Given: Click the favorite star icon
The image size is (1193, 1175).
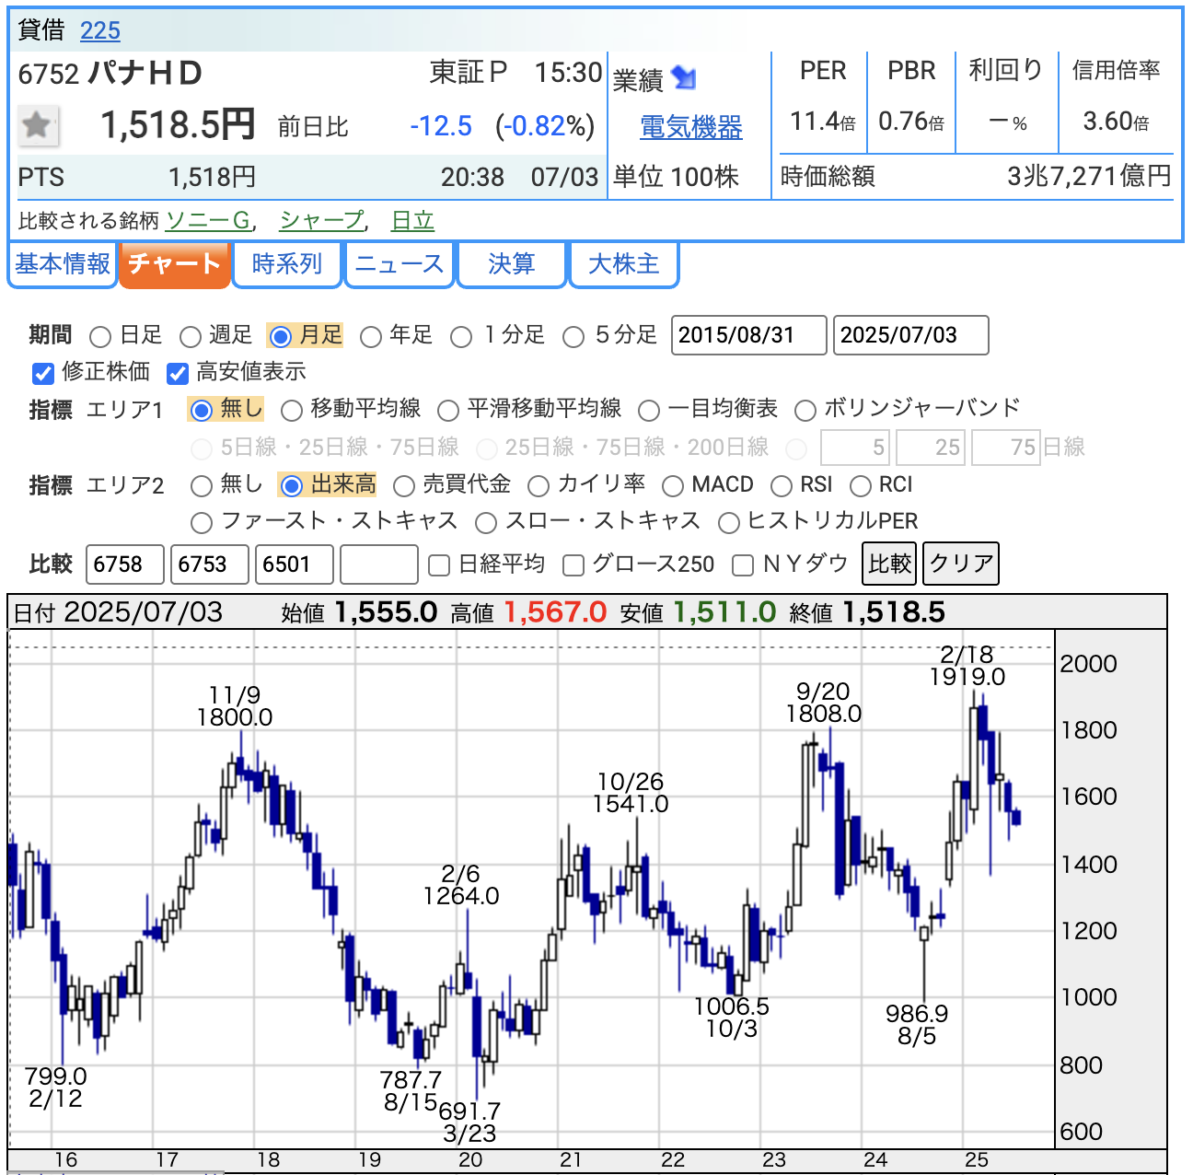Looking at the screenshot, I should click(38, 125).
